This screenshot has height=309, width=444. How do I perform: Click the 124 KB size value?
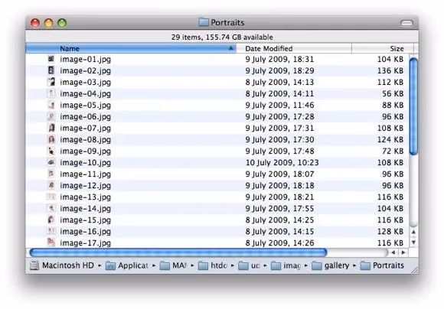tap(390, 139)
